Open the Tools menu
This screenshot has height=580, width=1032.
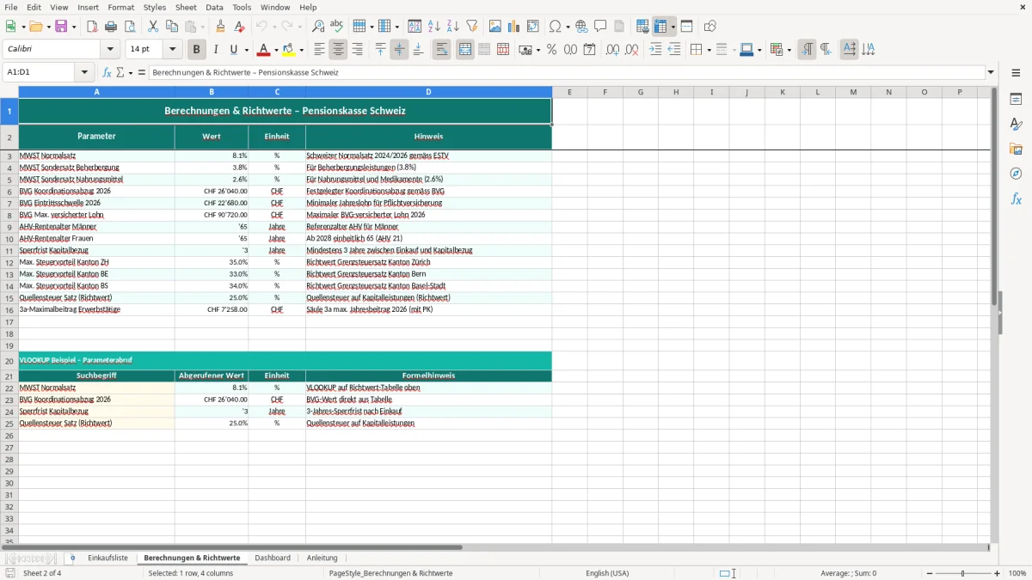tap(242, 7)
